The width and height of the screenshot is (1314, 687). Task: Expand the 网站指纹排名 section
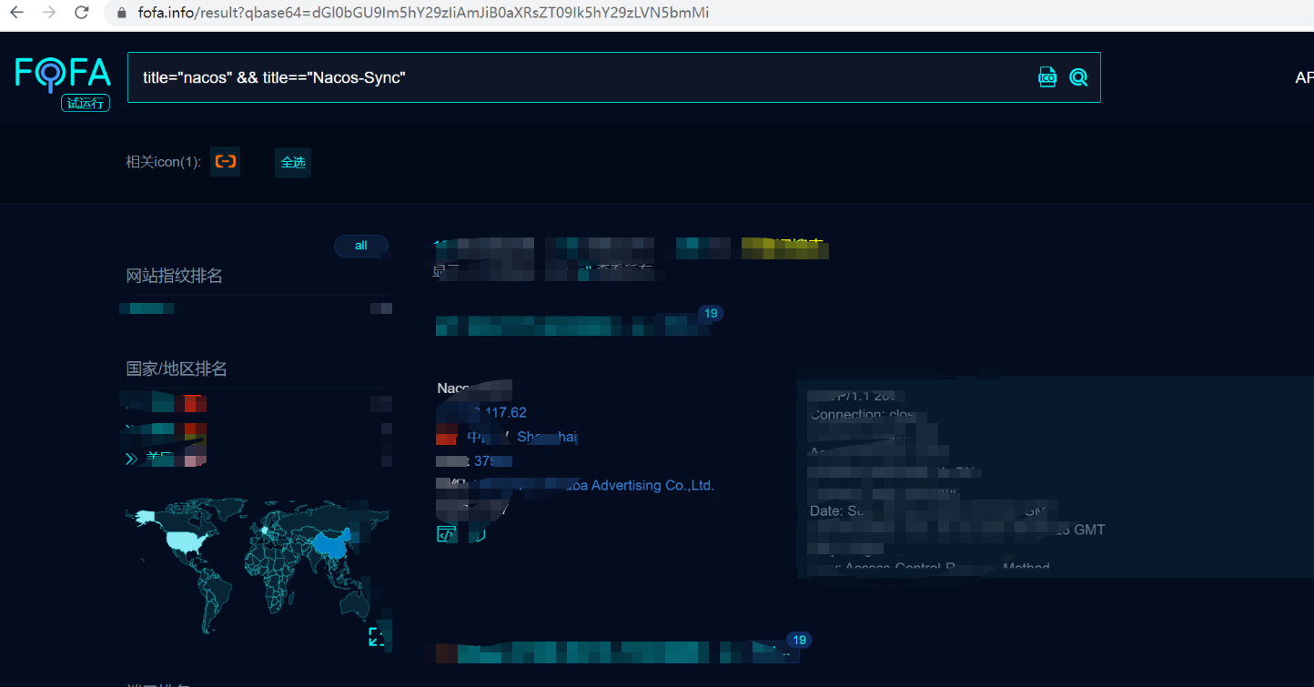click(165, 275)
